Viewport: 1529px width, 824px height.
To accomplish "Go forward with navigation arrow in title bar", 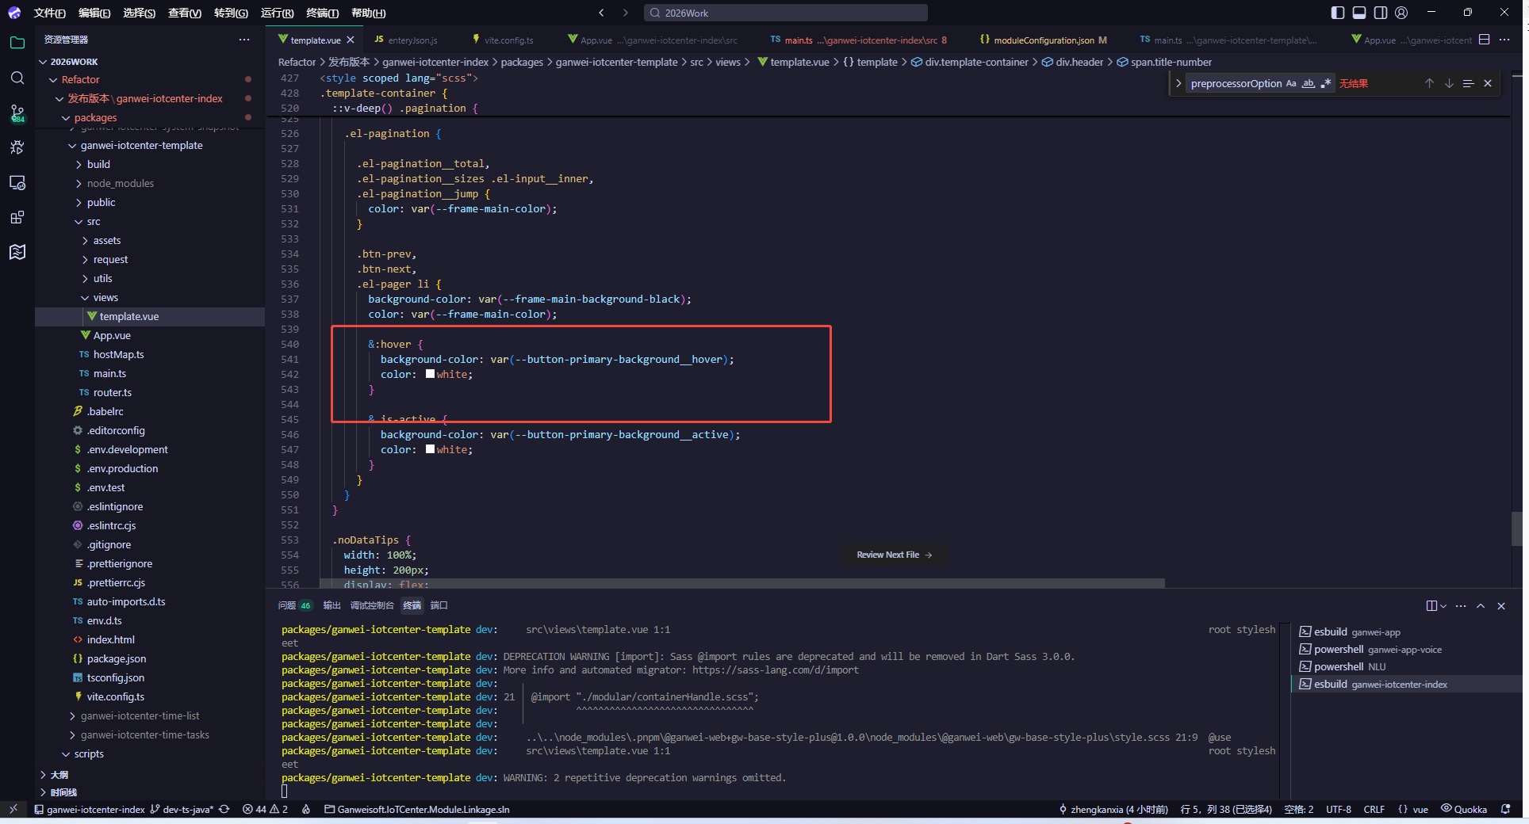I will (x=625, y=13).
